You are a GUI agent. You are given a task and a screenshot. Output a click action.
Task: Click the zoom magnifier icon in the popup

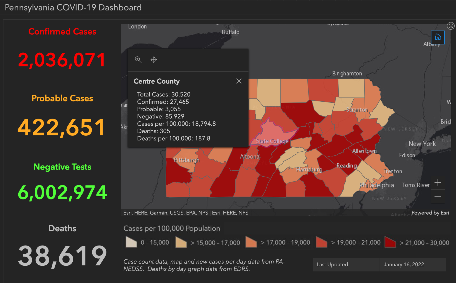click(x=138, y=60)
